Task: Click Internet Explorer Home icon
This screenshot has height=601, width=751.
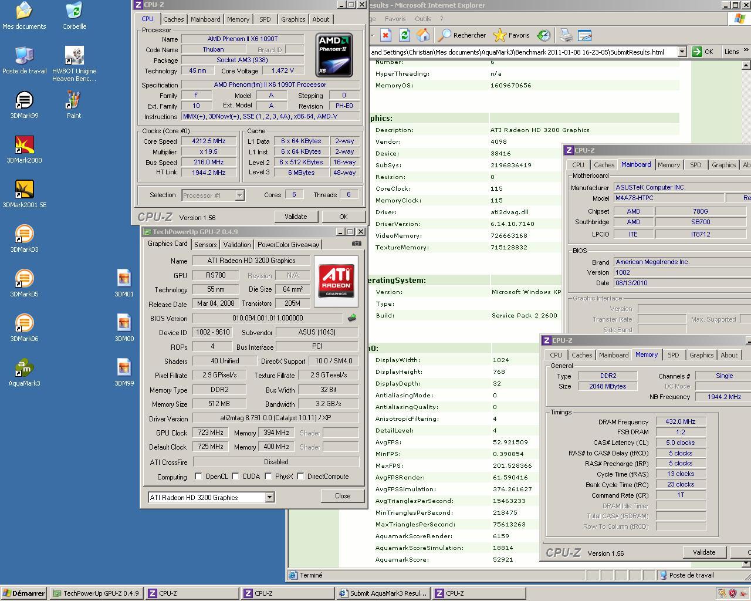Action: [x=423, y=35]
